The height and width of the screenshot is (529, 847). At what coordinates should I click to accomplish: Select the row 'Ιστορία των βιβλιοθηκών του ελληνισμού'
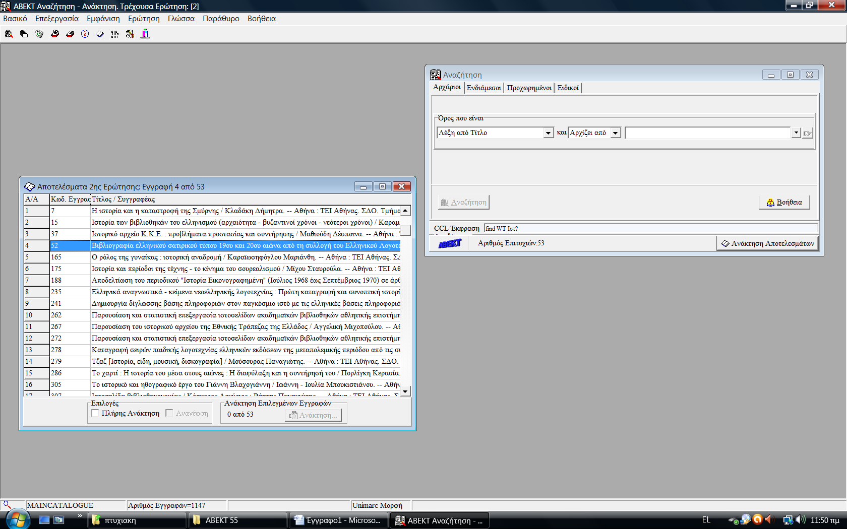tap(212, 222)
